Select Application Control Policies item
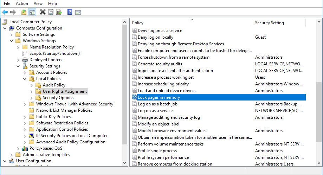323x175 pixels. [62, 130]
